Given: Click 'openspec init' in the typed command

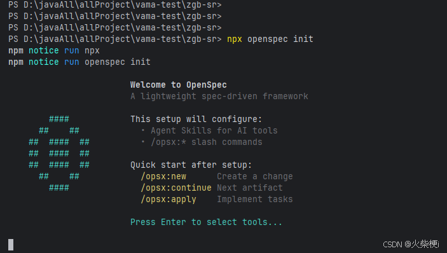Looking at the screenshot, I should coord(280,39).
